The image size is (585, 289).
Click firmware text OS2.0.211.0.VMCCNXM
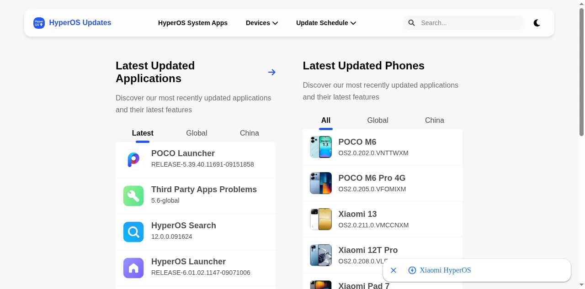(x=373, y=225)
